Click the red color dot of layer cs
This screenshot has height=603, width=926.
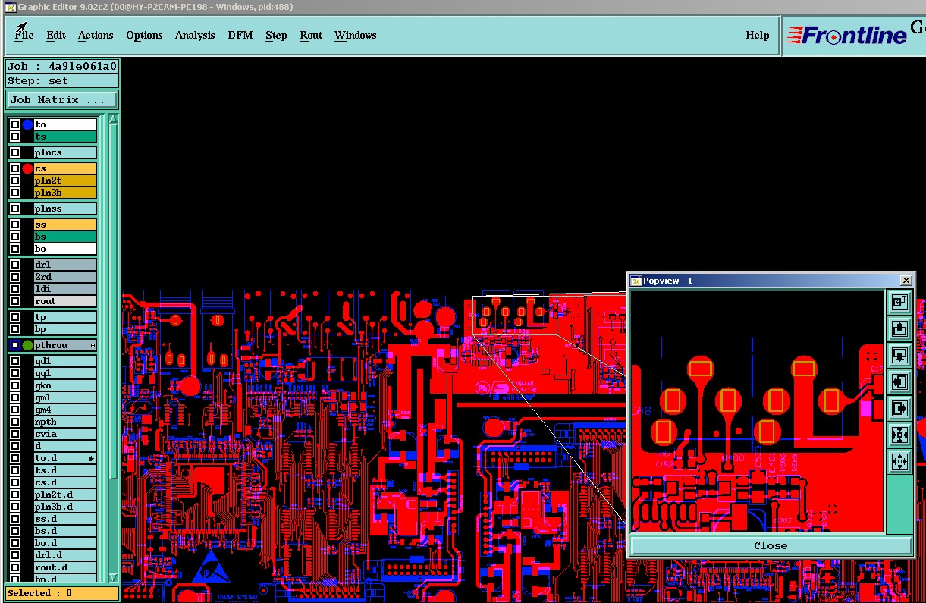tap(28, 168)
